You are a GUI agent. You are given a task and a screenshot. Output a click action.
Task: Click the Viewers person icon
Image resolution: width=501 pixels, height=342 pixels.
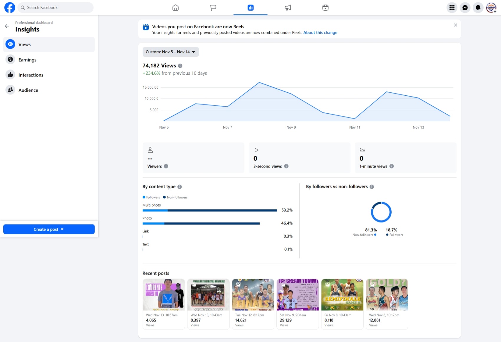(150, 150)
